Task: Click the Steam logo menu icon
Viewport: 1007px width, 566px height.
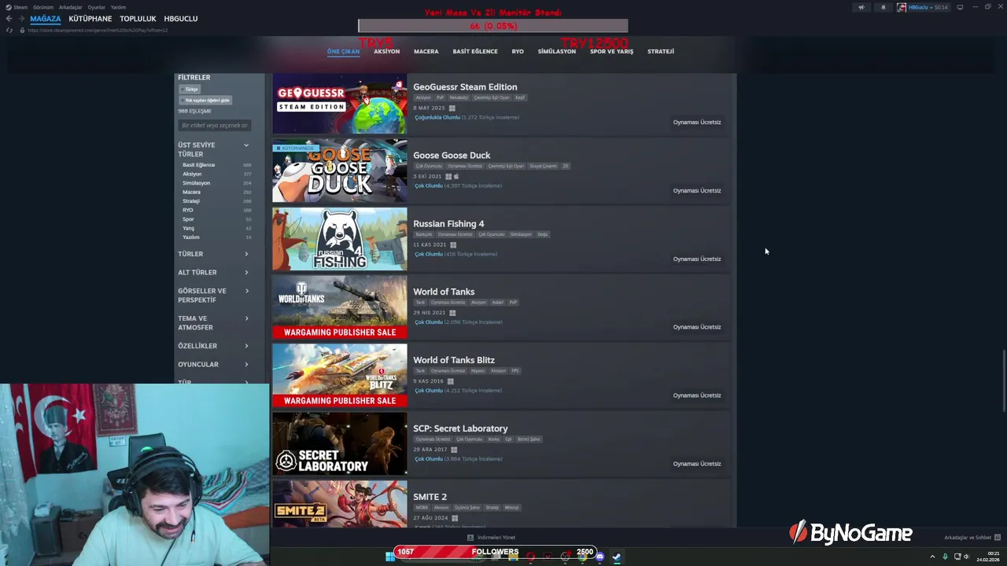Action: pyautogui.click(x=9, y=7)
